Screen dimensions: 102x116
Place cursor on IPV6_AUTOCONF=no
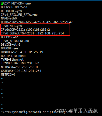(x=15, y=41)
